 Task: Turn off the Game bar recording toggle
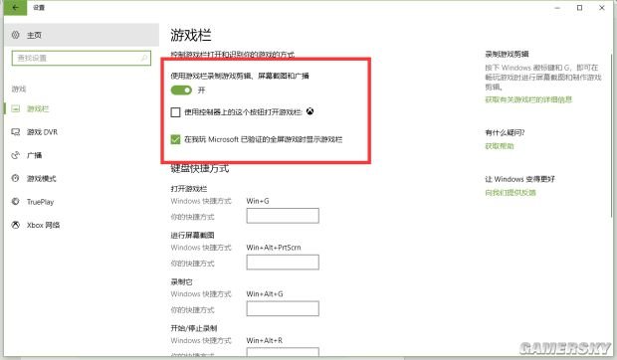click(x=181, y=90)
